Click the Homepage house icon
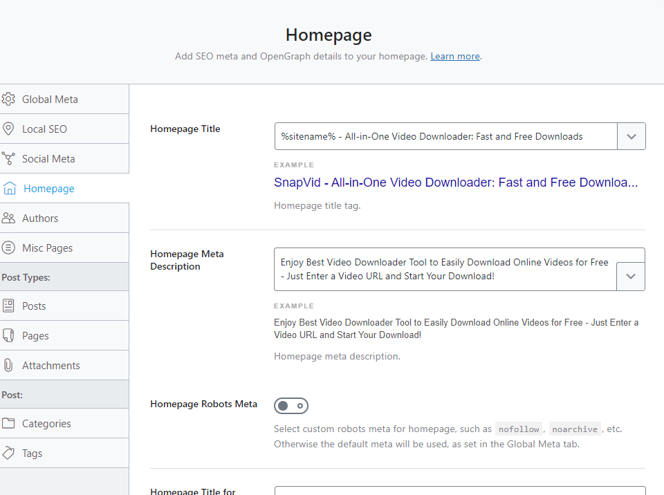664x495 pixels. 10,188
